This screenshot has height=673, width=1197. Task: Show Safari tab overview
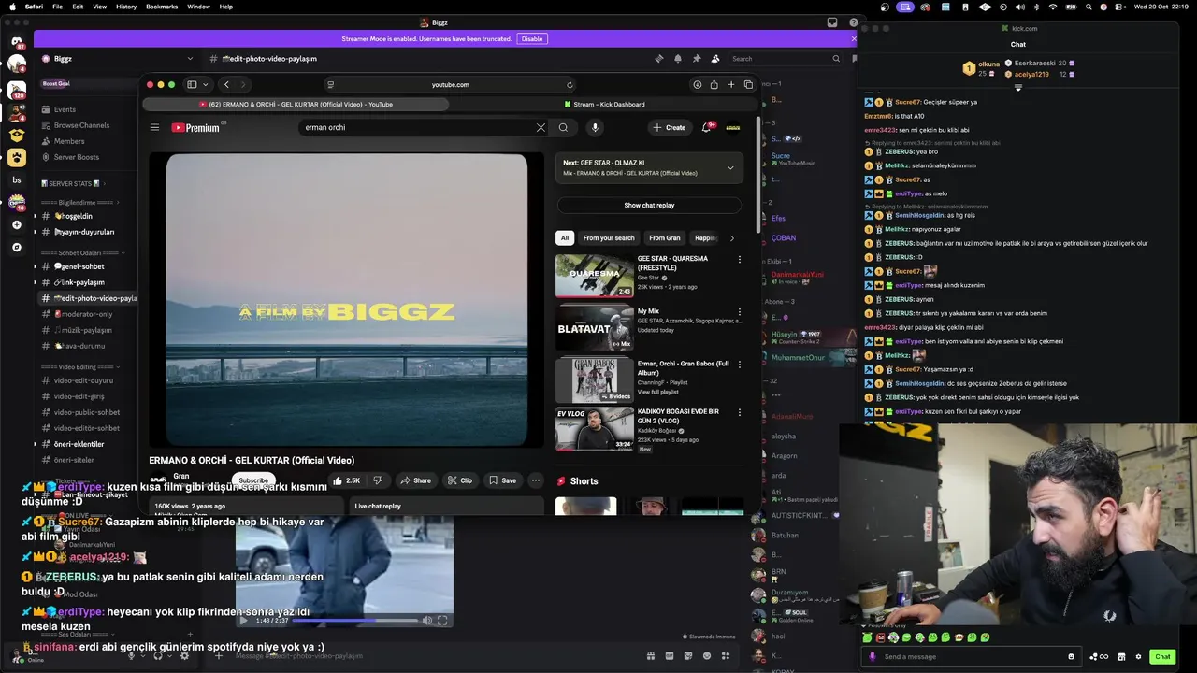748,84
